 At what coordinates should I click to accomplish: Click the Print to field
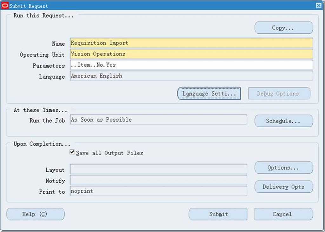(x=158, y=191)
